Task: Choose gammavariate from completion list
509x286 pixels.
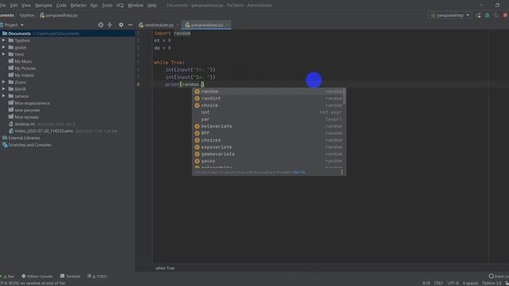Action: click(x=269, y=154)
